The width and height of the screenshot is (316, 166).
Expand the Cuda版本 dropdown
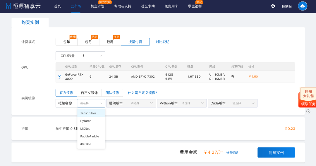click(x=233, y=103)
